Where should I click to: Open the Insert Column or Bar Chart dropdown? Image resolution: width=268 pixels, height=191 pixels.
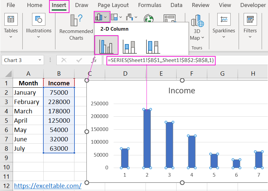pyautogui.click(x=102, y=17)
